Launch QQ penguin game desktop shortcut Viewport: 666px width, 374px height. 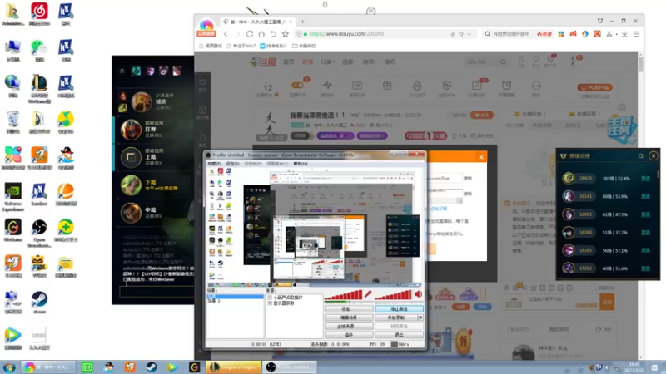[x=66, y=158]
